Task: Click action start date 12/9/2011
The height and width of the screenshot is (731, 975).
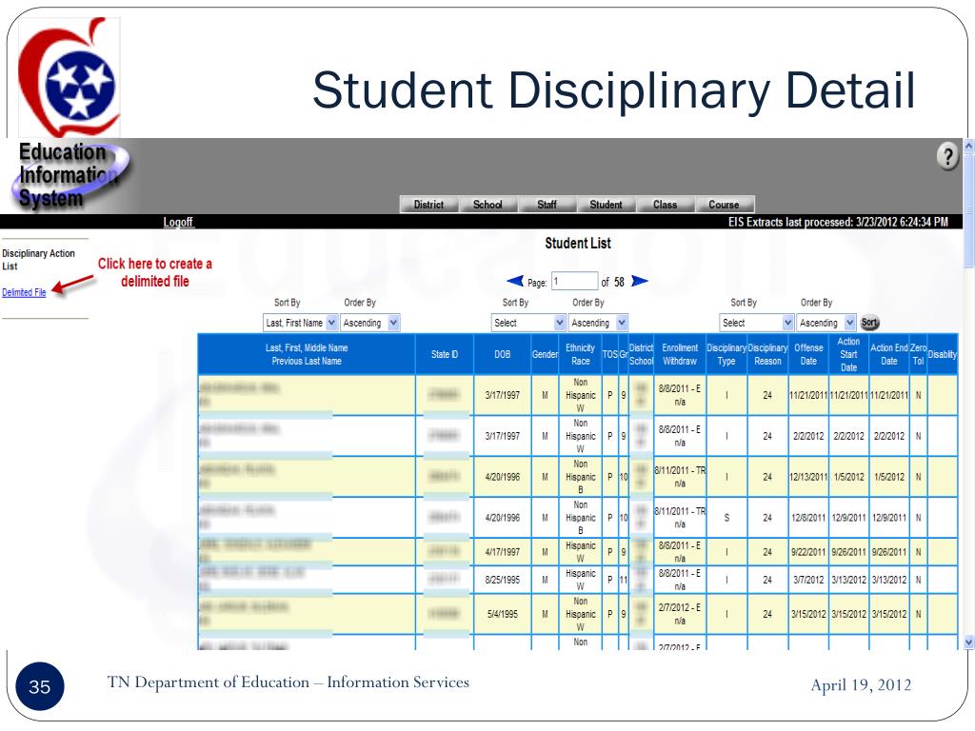Action: [x=848, y=518]
